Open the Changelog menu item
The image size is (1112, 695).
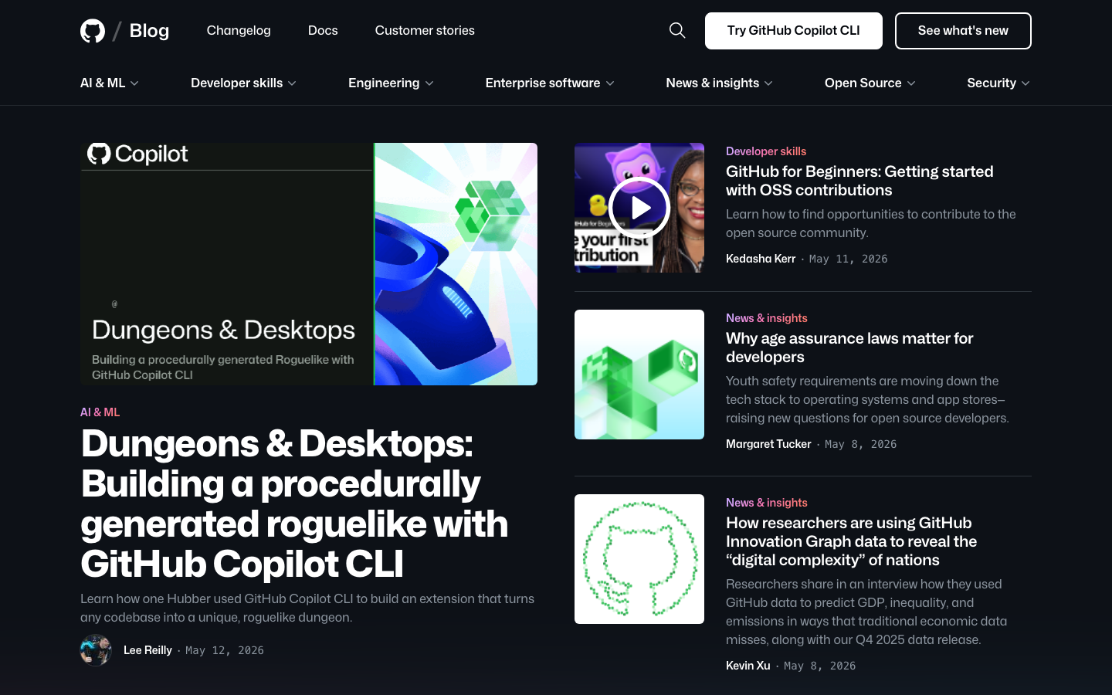[239, 30]
